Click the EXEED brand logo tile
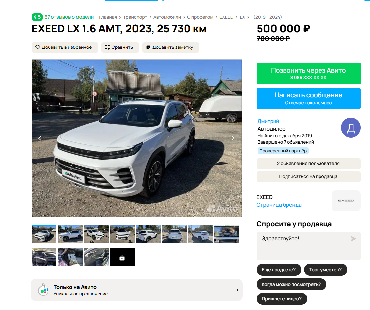This screenshot has height=310, width=370. tap(346, 201)
